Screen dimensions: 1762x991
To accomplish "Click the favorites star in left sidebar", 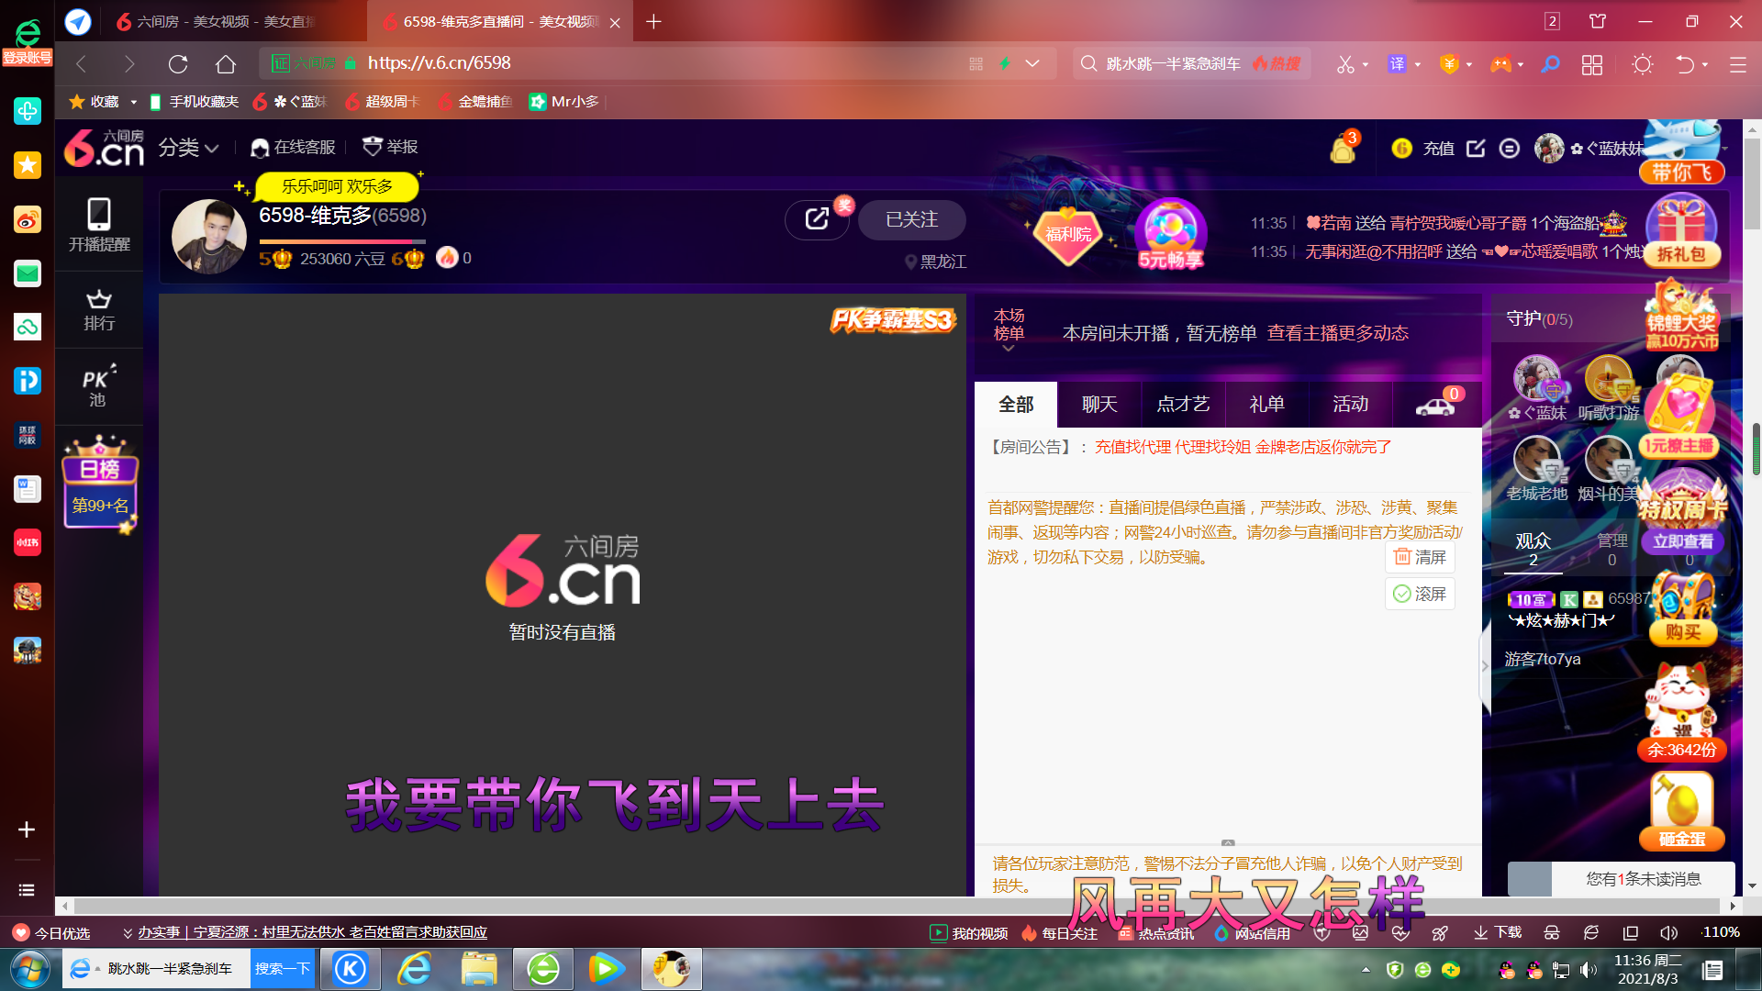I will tap(28, 165).
